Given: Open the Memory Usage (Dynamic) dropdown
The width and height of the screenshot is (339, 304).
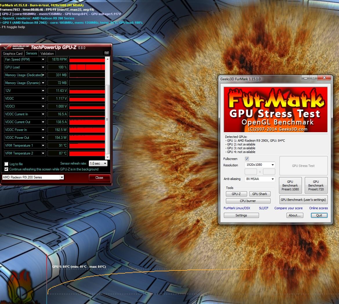Looking at the screenshot, I should (43, 83).
